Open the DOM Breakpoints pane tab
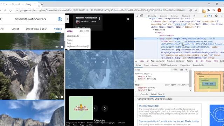The image size is (224, 126). (169, 65)
